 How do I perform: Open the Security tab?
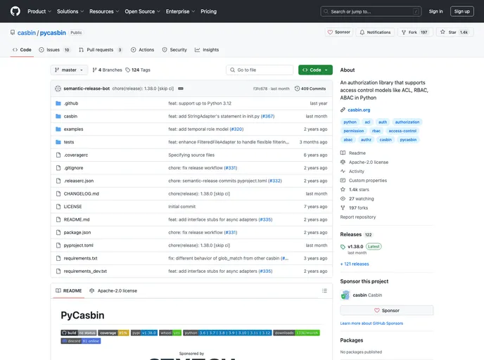pos(174,50)
